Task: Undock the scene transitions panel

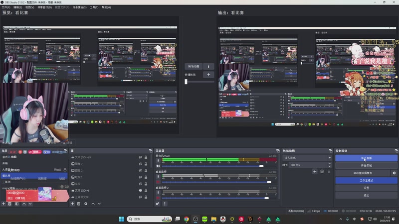Action: (330, 151)
